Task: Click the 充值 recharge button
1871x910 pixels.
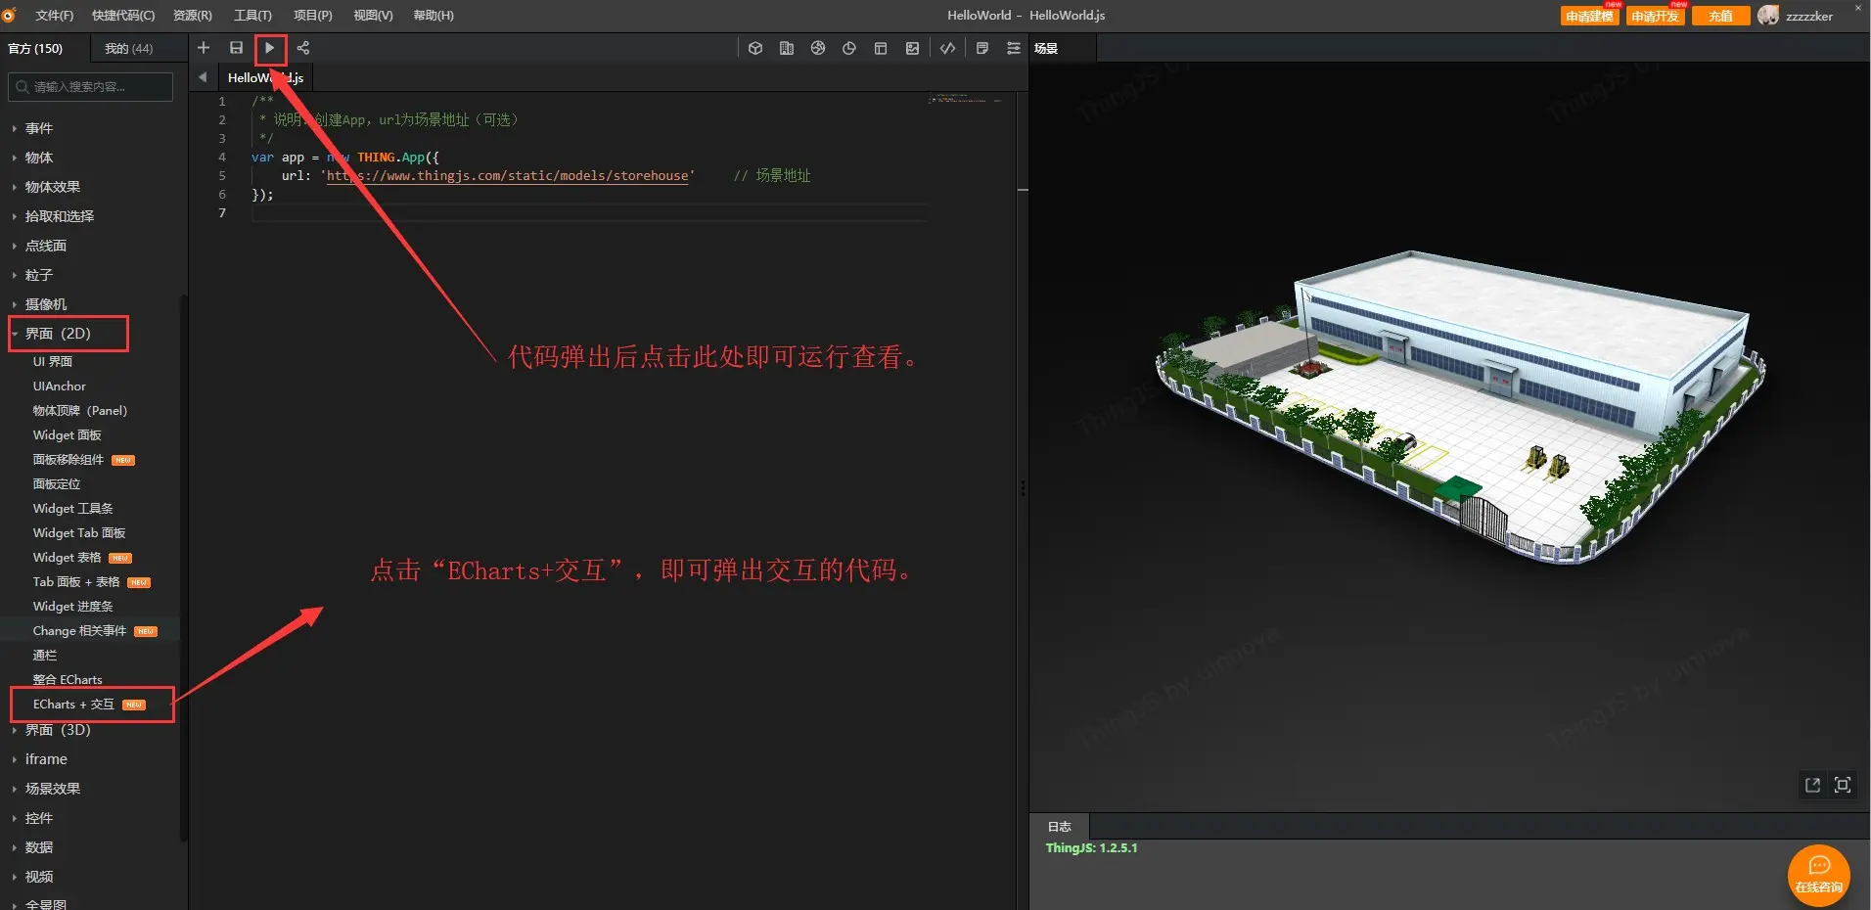Action: coord(1720,16)
